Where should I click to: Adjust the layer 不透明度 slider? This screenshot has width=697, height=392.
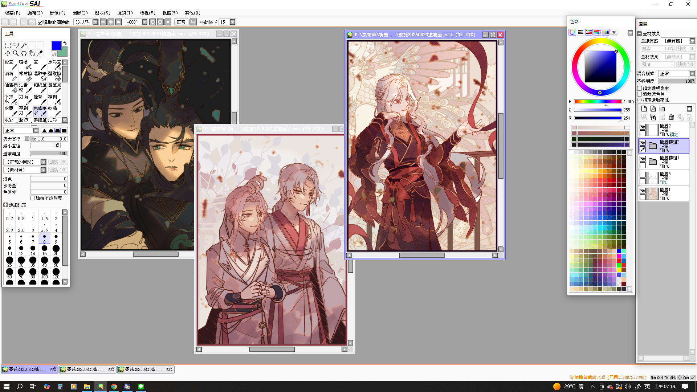(677, 81)
